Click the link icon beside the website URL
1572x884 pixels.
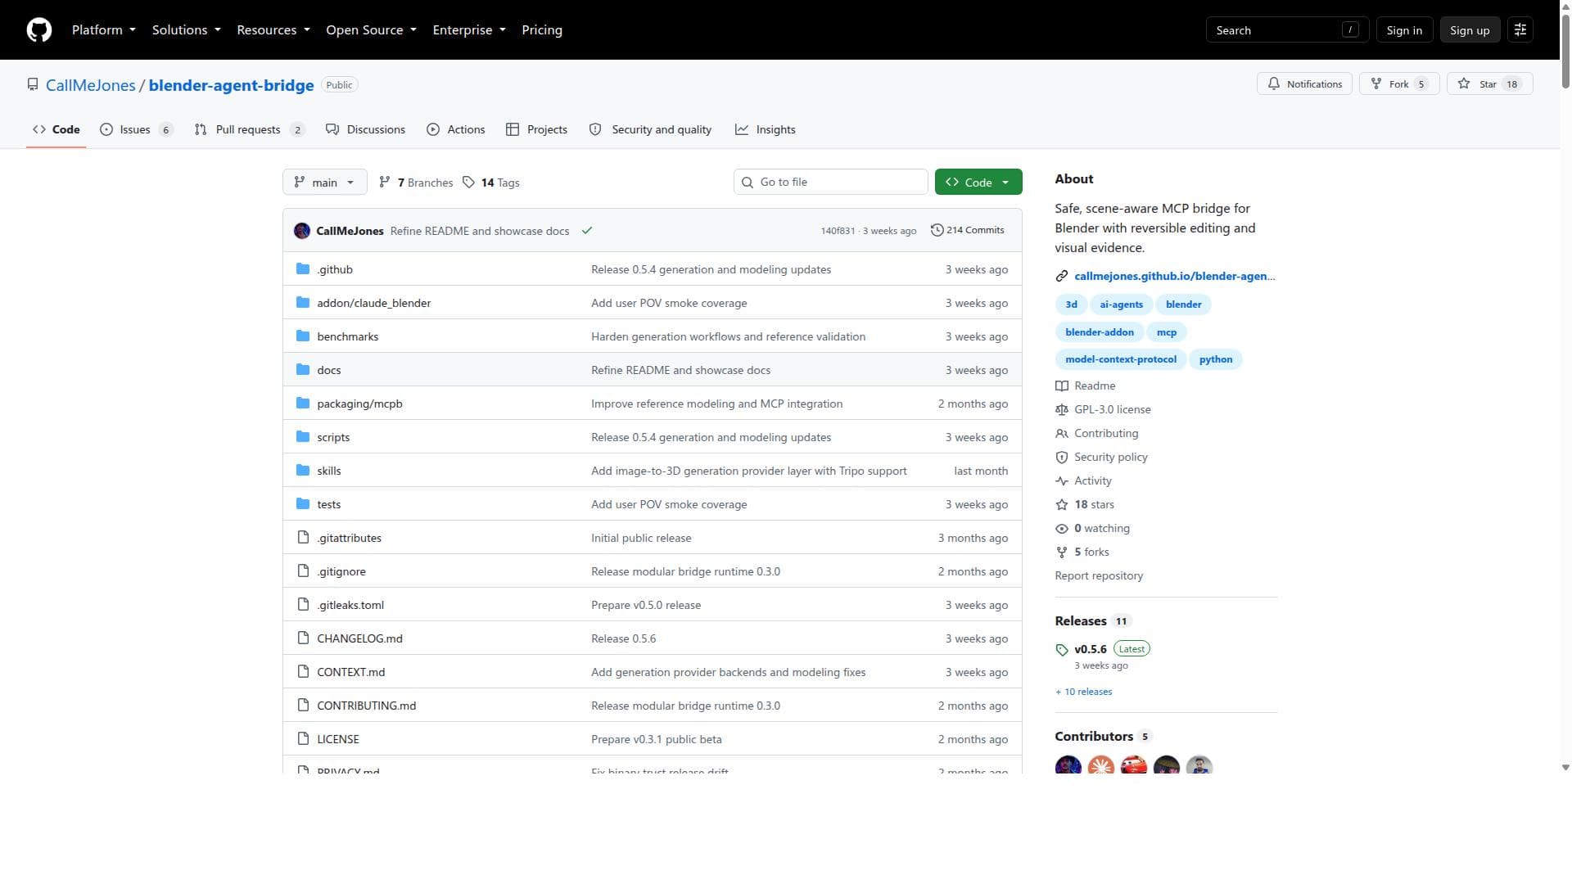click(1062, 277)
